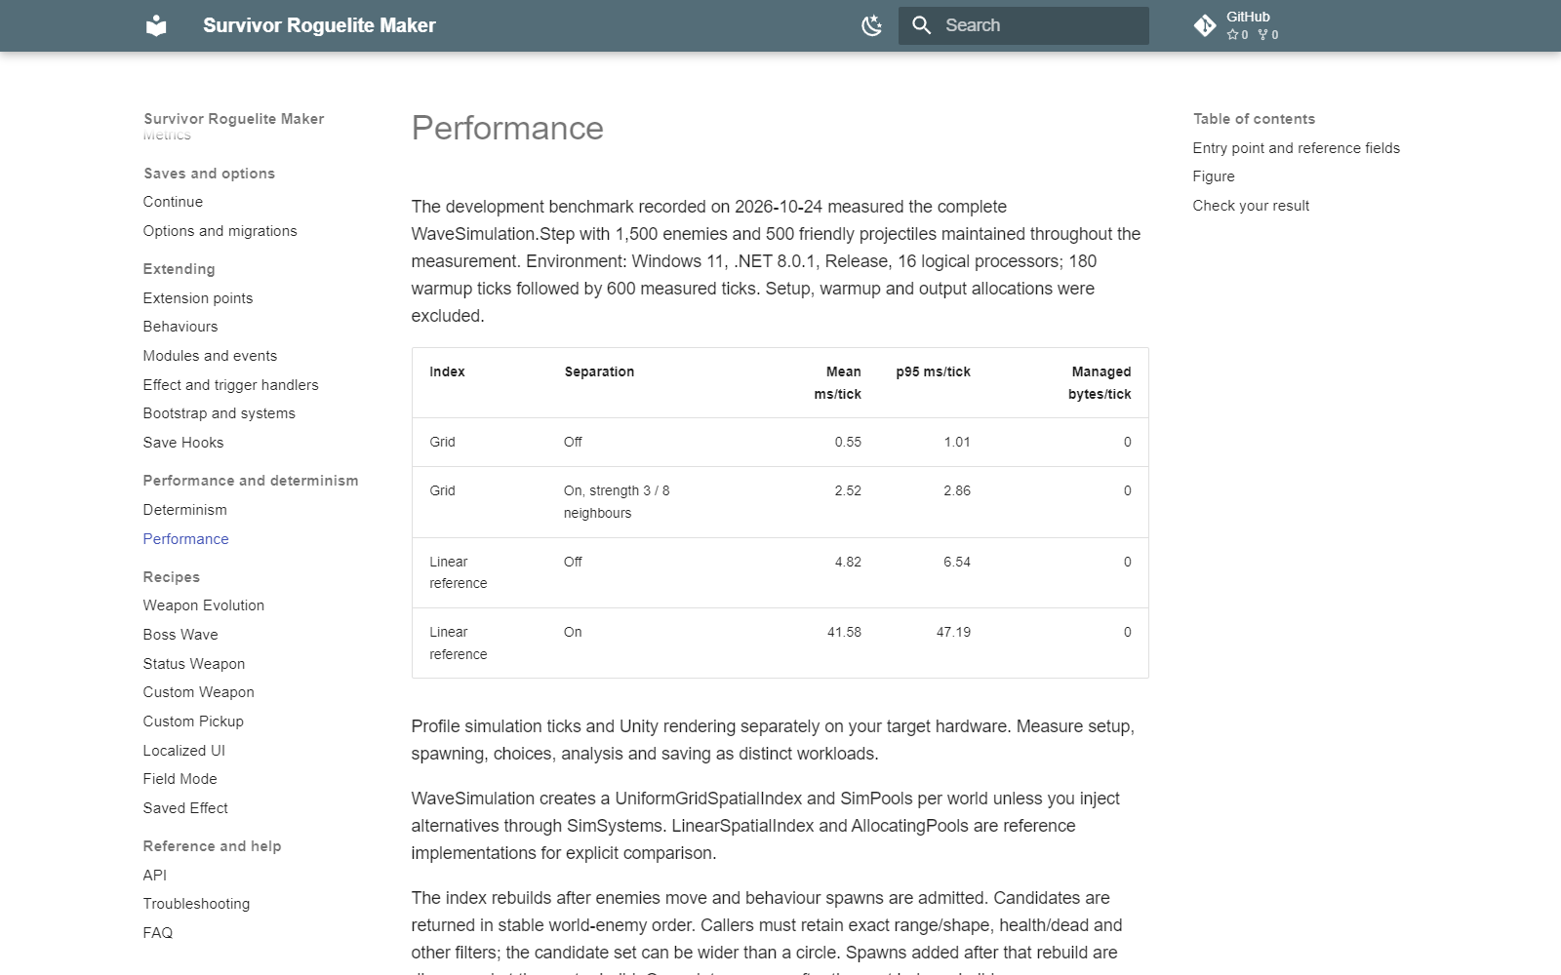Click the search magnifier icon
The height and width of the screenshot is (975, 1561).
point(921,25)
